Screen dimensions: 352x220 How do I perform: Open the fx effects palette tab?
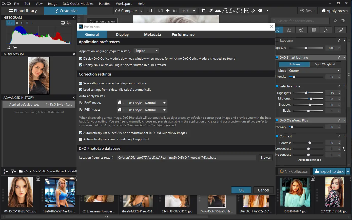coord(326,30)
